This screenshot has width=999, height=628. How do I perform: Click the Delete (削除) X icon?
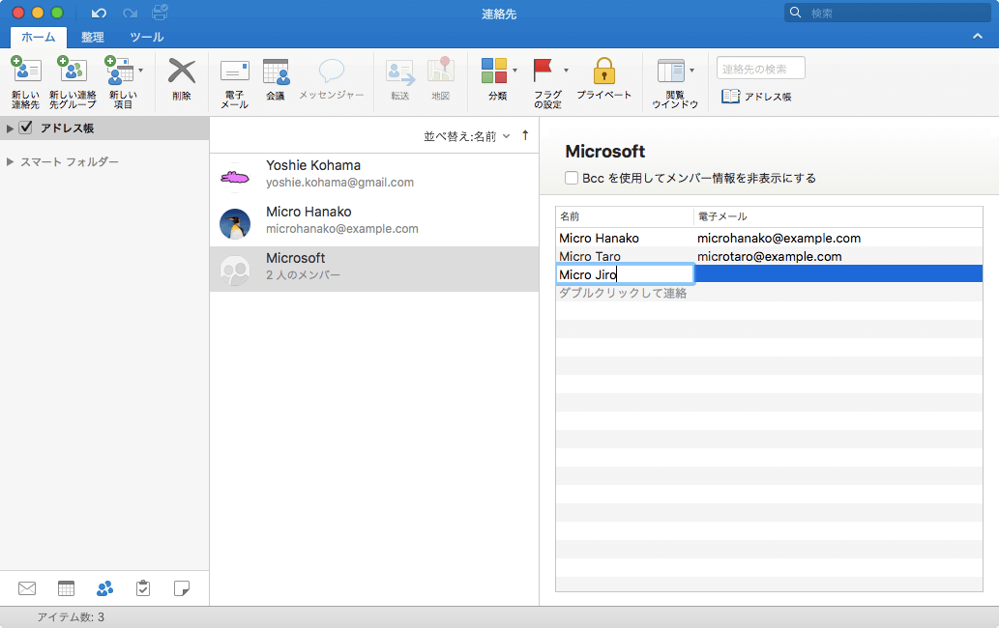pos(182,71)
